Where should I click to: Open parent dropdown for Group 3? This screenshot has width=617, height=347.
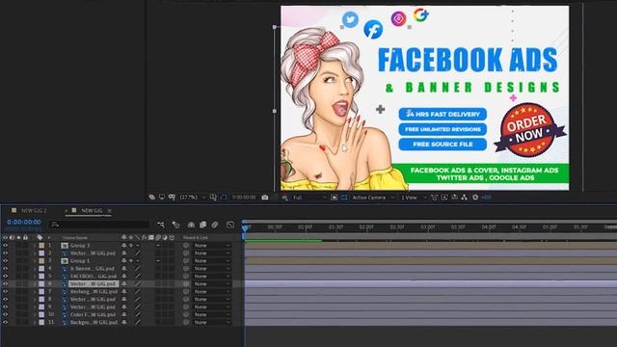(212, 246)
